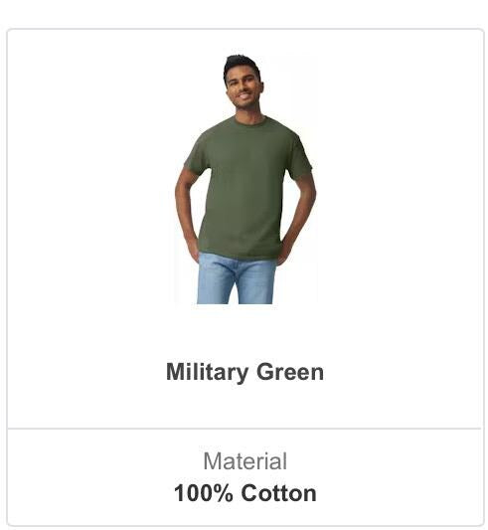Click the t-shirt bottom hem
The width and height of the screenshot is (488, 530).
239,256
